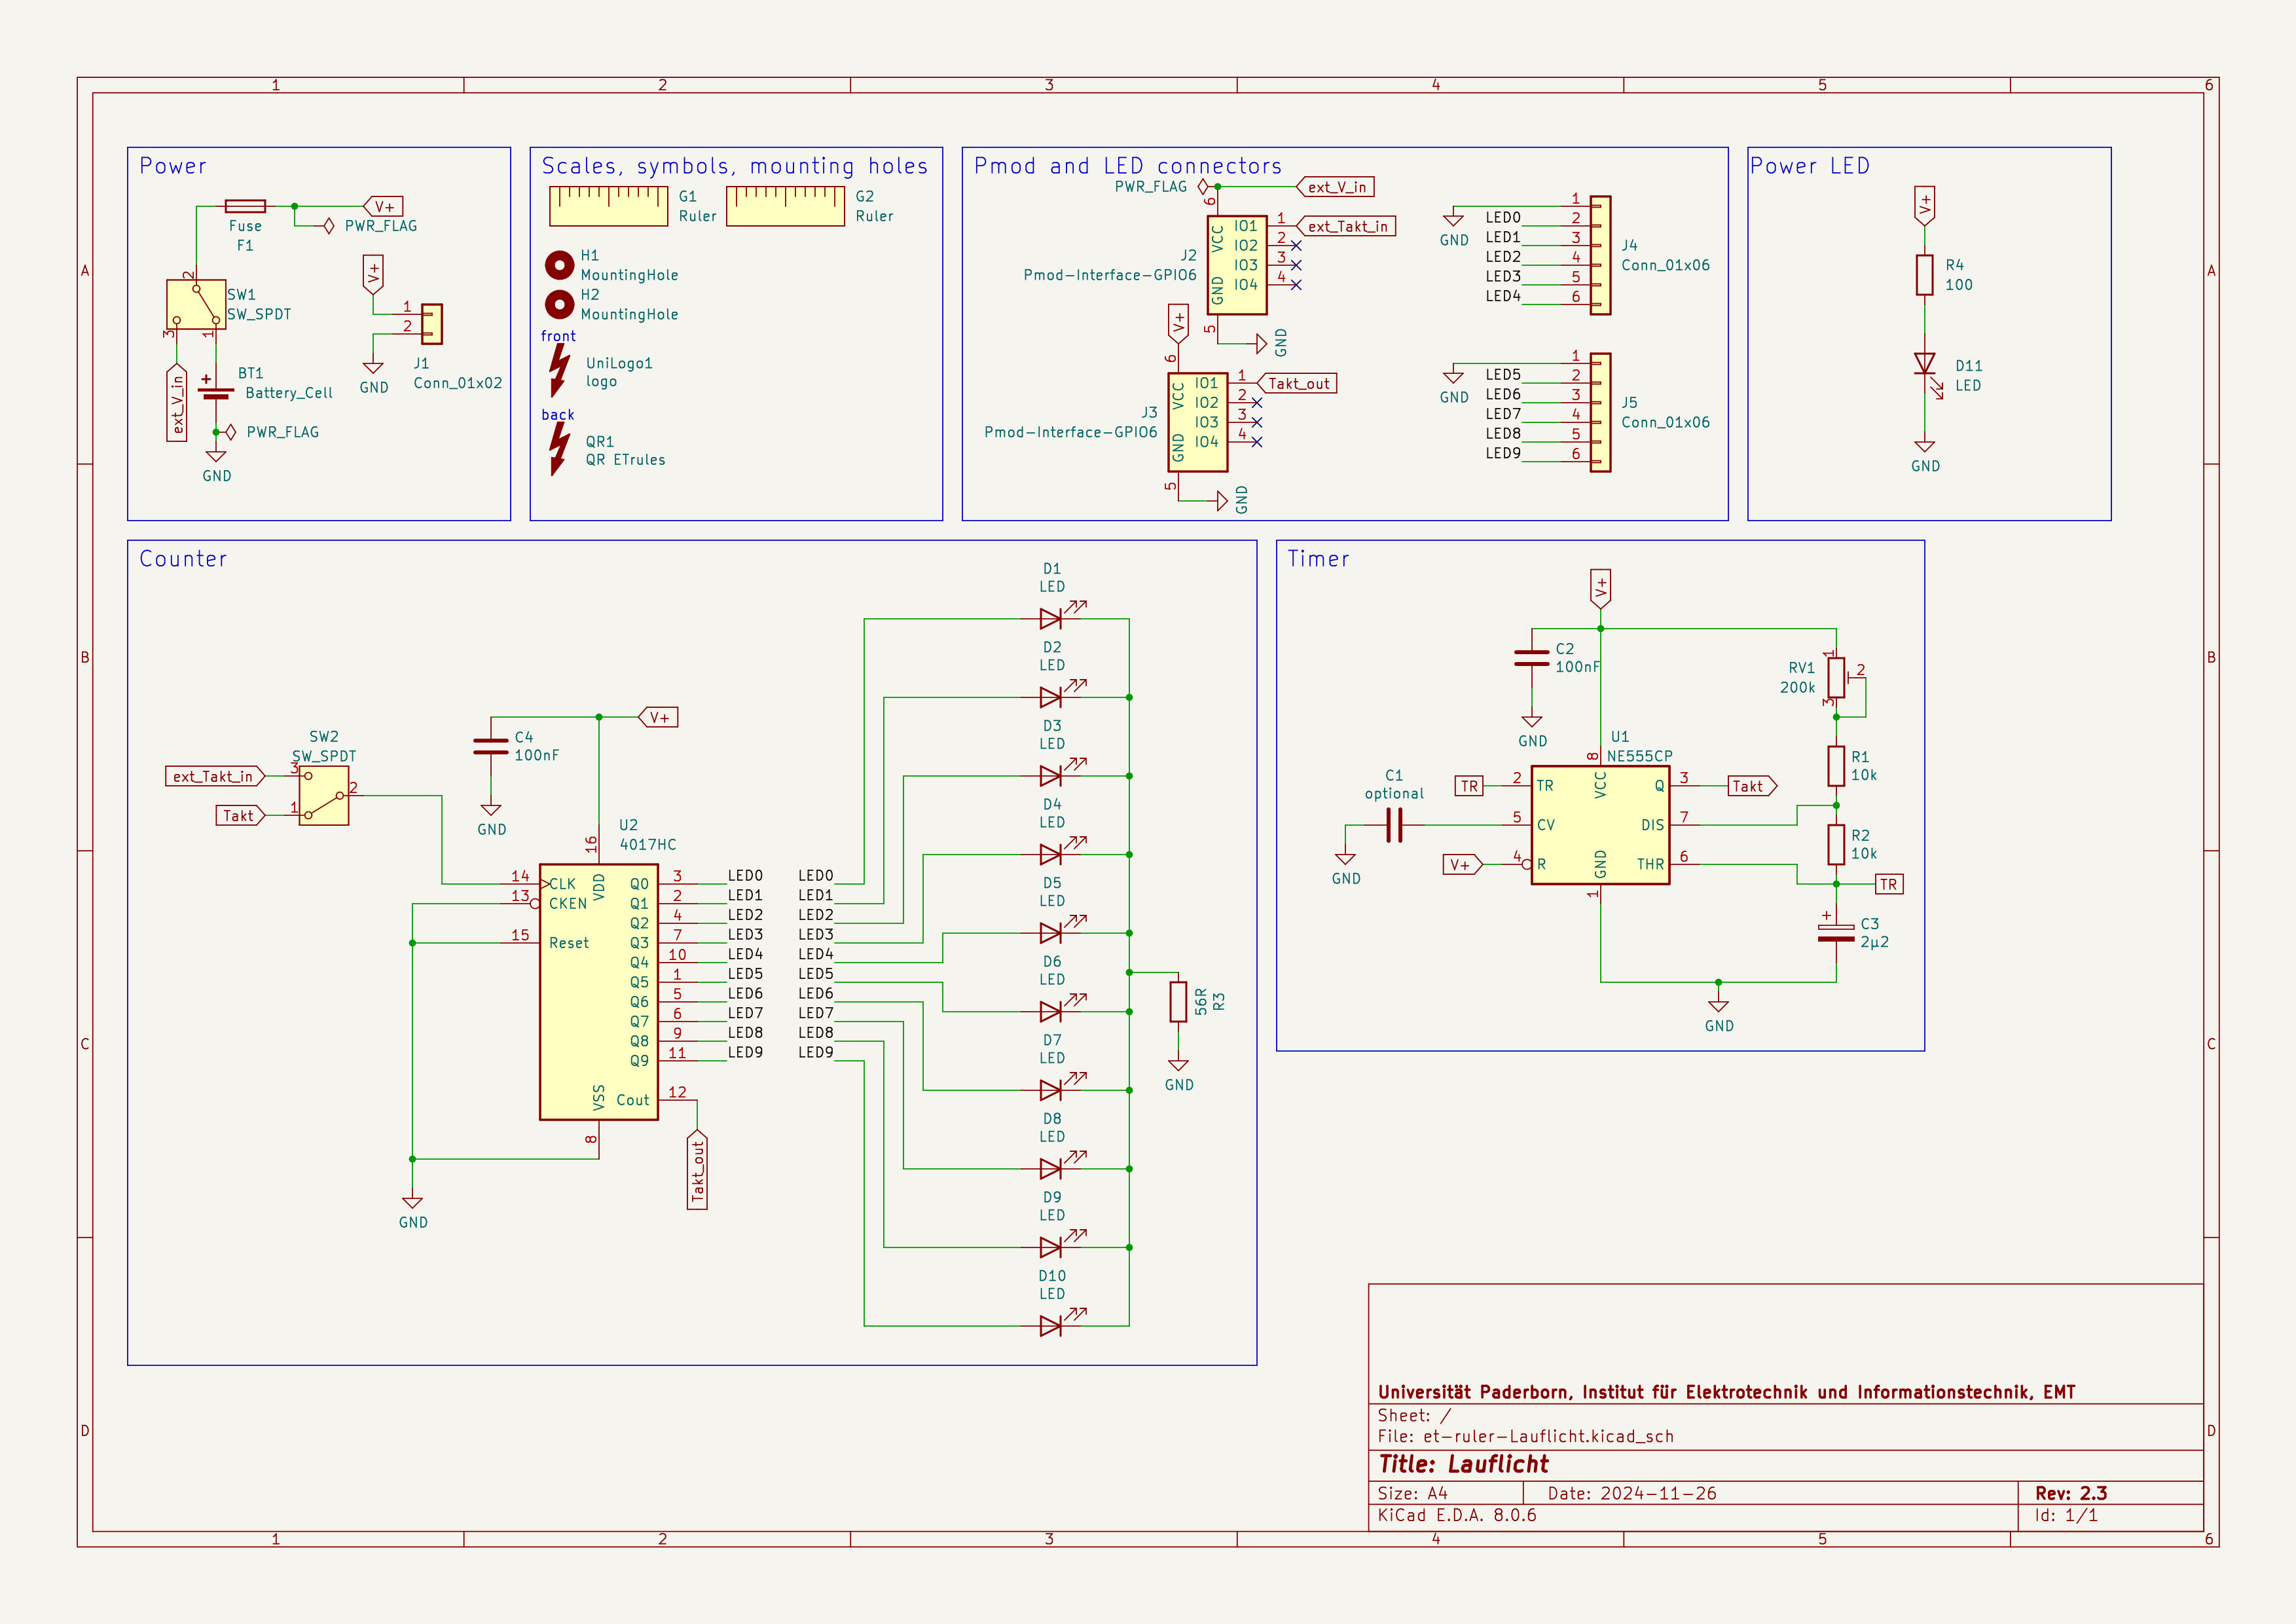
Task: Select the G2 Ruler graphic
Action: tap(785, 206)
